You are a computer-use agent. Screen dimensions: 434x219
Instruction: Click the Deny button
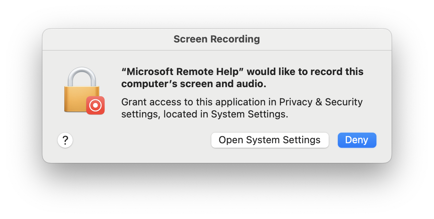click(357, 140)
